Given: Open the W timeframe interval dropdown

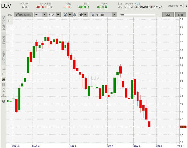Looking at the screenshot, I should [x=41, y=15].
